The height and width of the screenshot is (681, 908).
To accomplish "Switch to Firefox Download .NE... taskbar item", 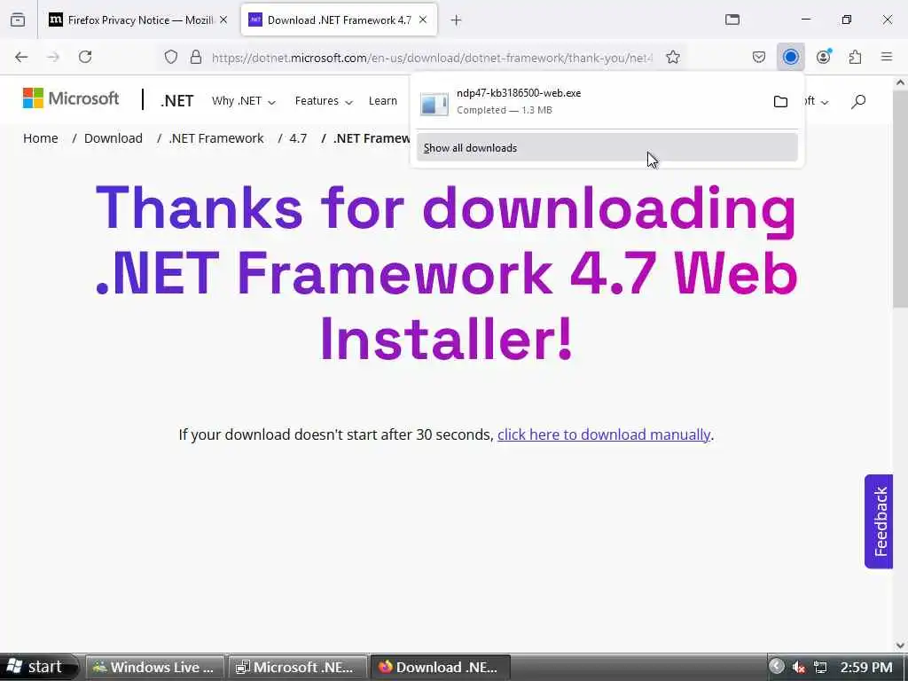I will click(440, 667).
